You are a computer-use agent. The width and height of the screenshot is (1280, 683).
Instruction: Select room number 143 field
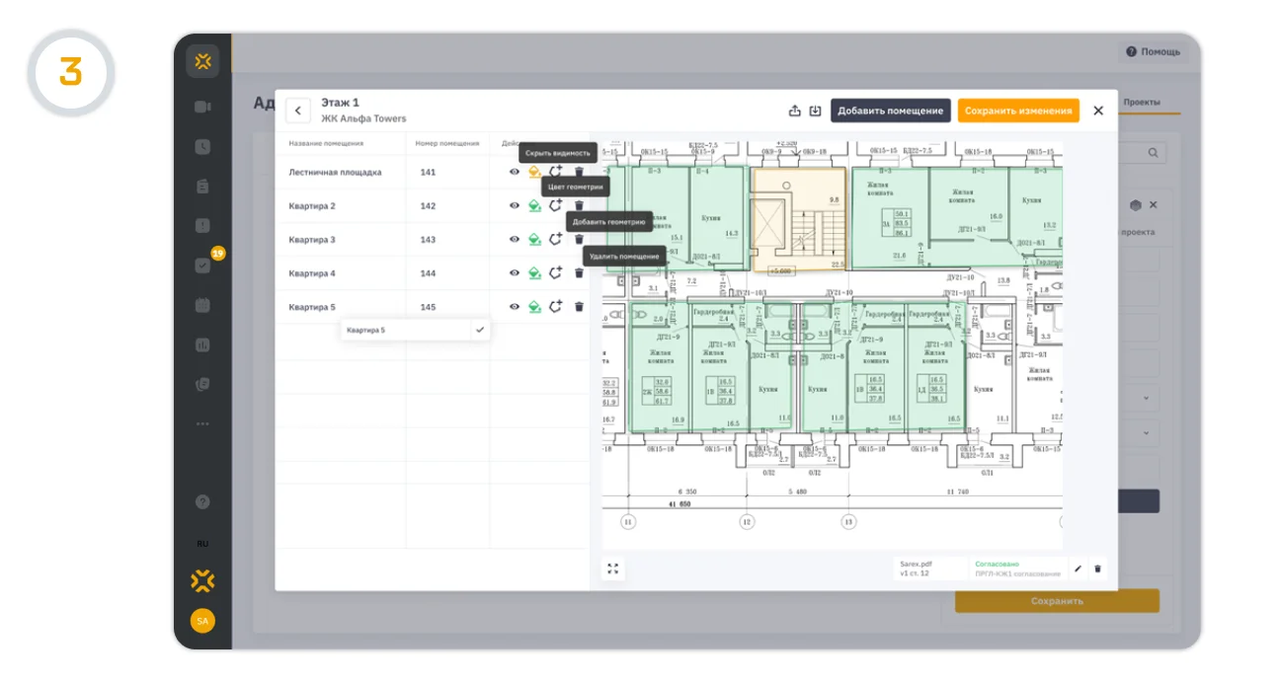point(447,240)
